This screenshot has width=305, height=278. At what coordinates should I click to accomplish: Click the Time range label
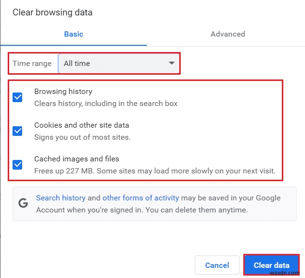point(31,64)
